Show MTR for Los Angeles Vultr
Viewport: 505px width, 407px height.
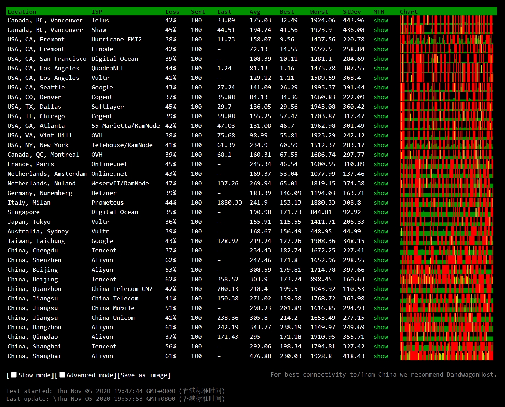pos(381,78)
